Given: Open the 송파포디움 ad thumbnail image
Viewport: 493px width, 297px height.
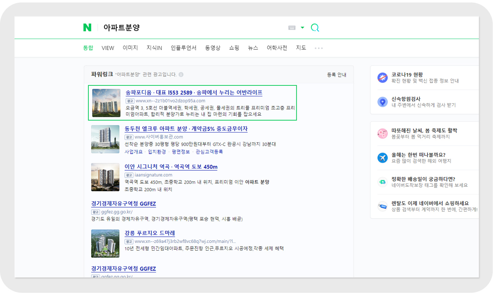Looking at the screenshot, I should pos(106,103).
